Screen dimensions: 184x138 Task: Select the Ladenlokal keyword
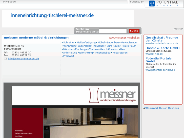[x=84, y=46]
